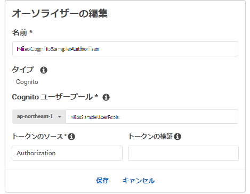250x194 pixels.
Task: Click the オーソライザーの編集 heading
Action: (60, 13)
